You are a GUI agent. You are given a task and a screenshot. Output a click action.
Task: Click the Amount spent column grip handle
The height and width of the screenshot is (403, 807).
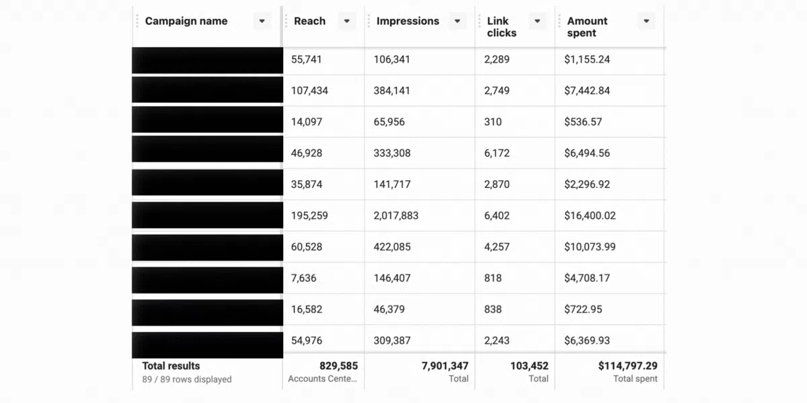click(x=560, y=21)
